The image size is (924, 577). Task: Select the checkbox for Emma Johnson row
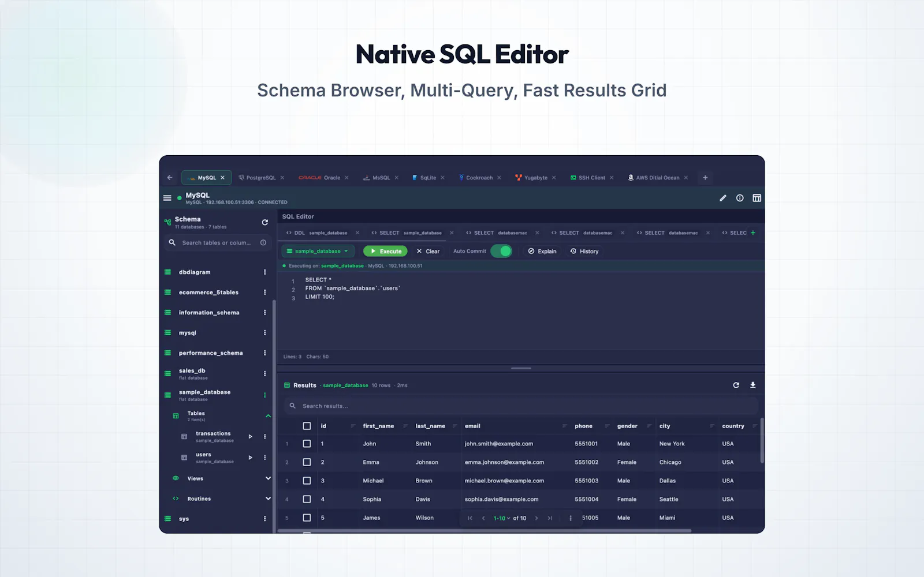coord(307,462)
